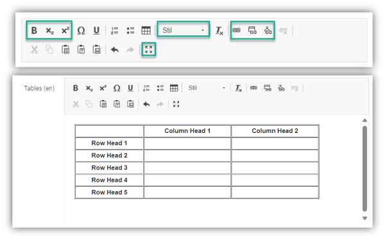Toggle subscript in the lower editor toolbar
This screenshot has width=385, height=240.
(x=89, y=88)
